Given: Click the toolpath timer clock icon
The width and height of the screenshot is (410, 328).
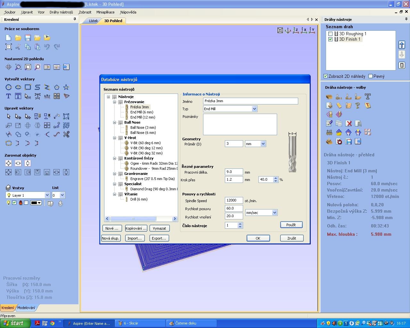Looking at the screenshot, I should (339, 141).
